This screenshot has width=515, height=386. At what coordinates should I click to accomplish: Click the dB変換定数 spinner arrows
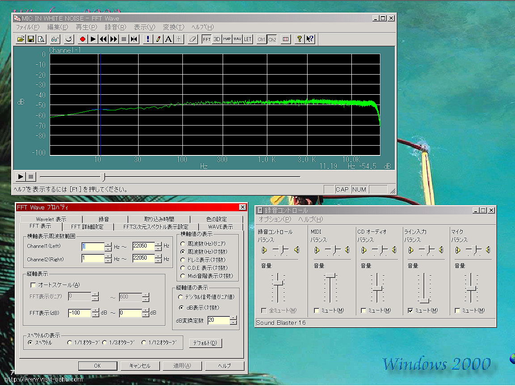tap(233, 320)
